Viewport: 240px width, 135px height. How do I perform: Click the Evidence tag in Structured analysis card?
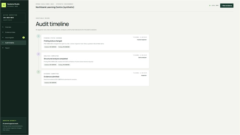click(x=50, y=65)
